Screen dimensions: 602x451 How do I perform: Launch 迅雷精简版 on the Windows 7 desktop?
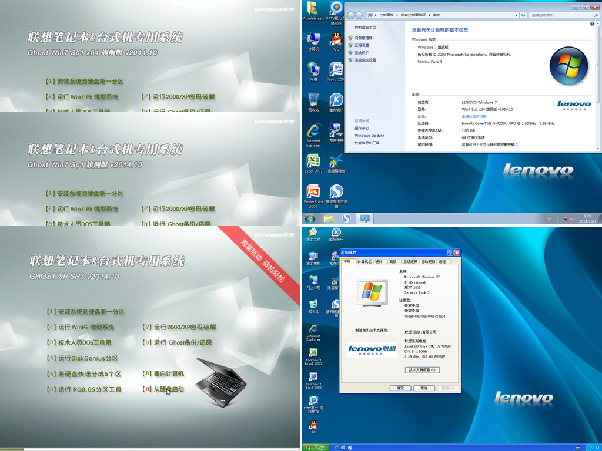(336, 163)
